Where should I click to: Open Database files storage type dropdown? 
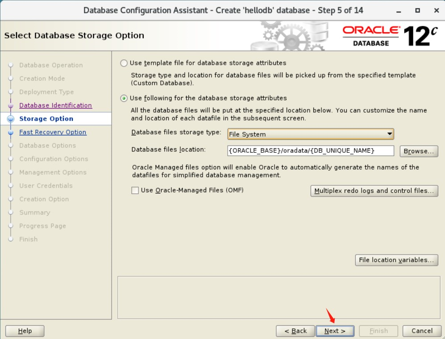click(311, 134)
